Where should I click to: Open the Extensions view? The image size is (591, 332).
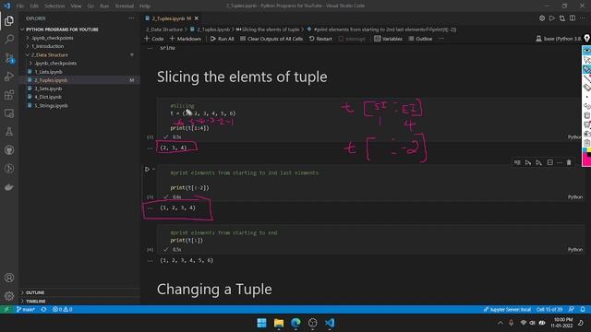click(x=9, y=94)
